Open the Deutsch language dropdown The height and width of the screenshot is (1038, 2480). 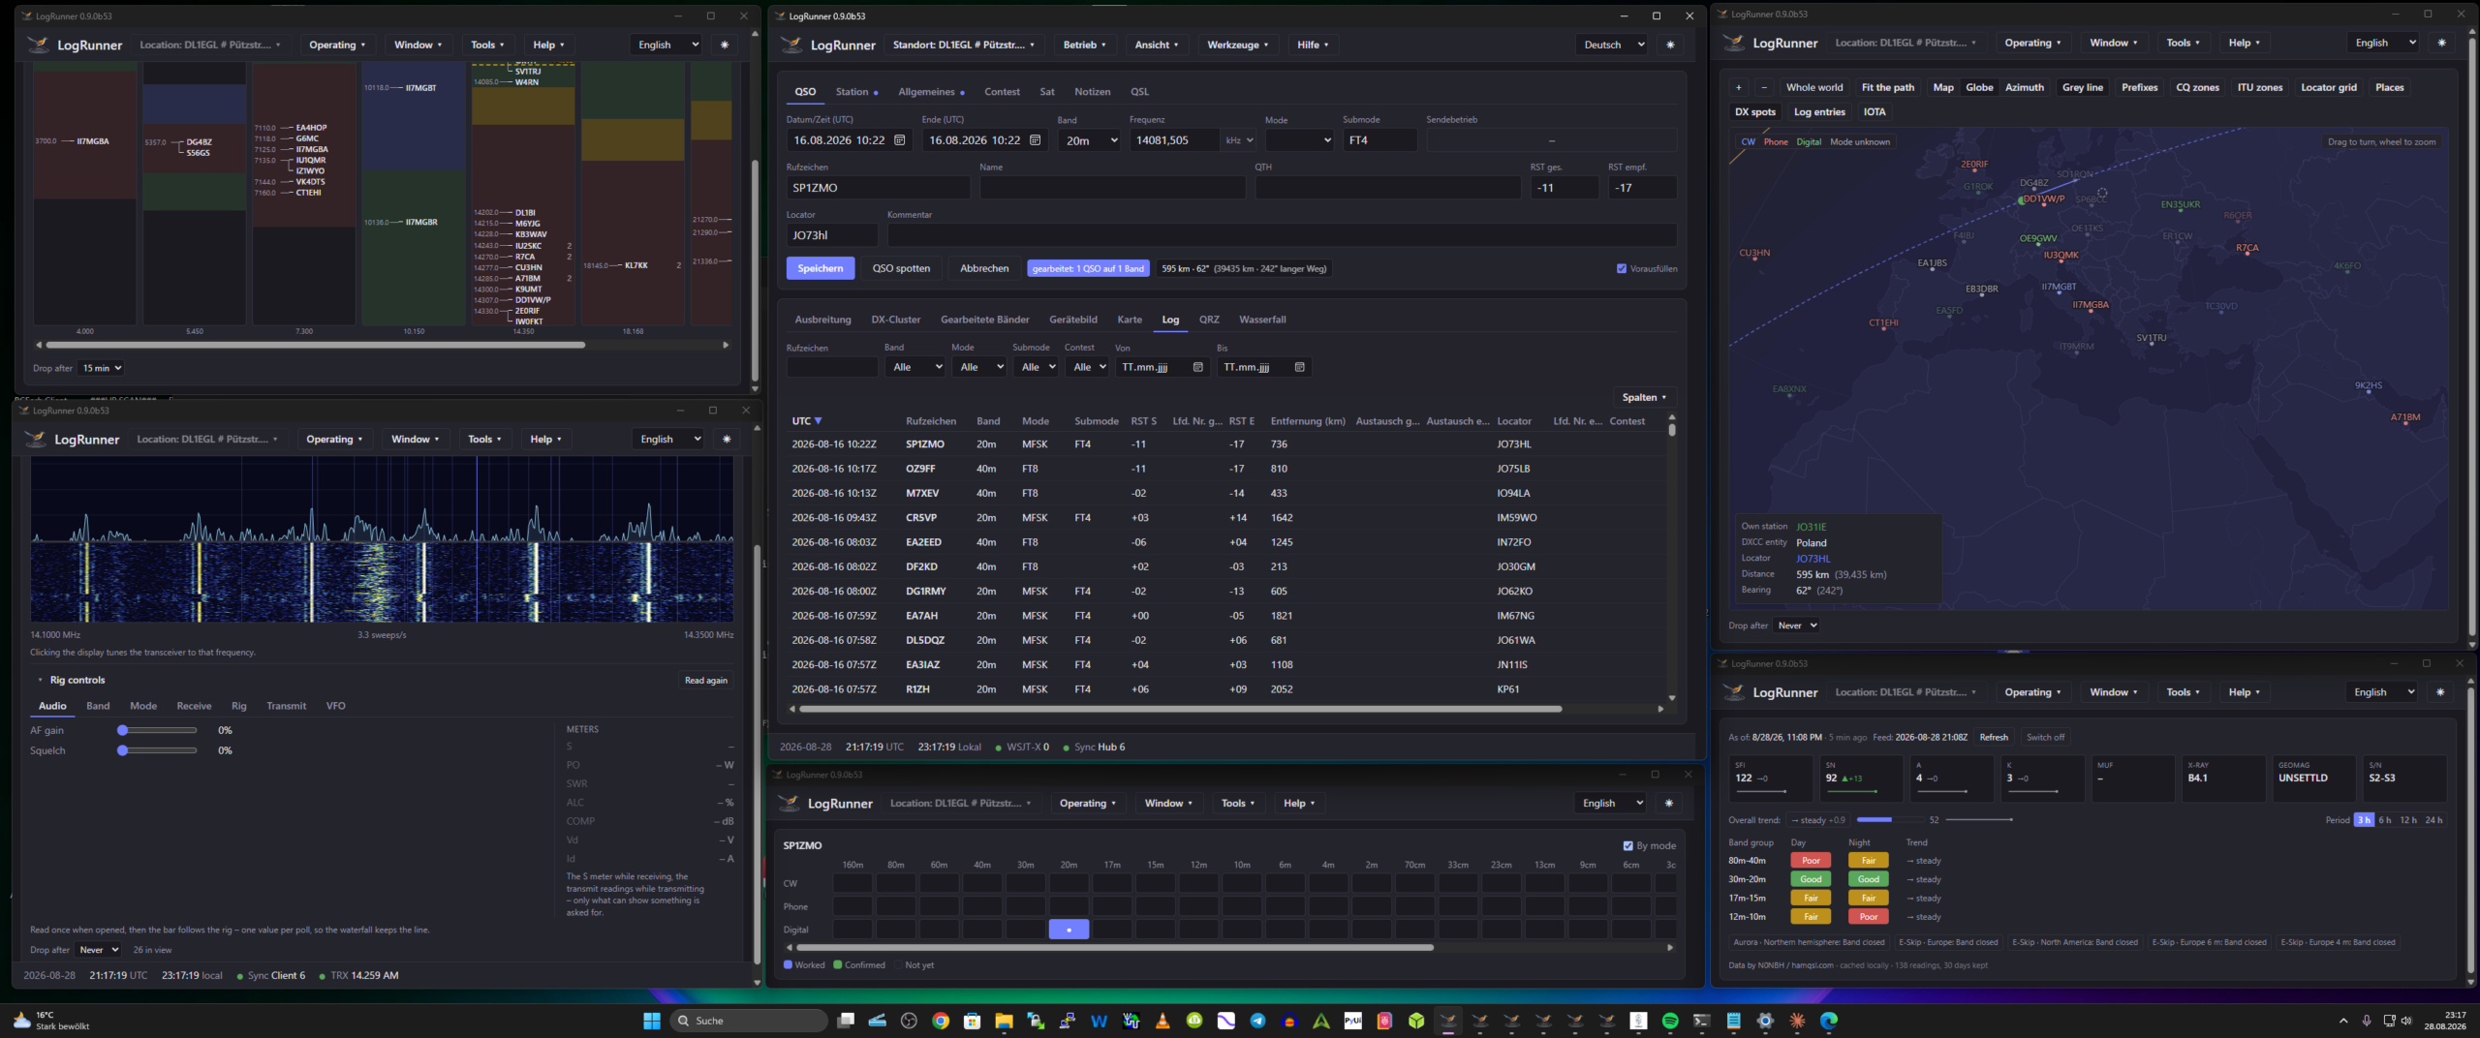[1611, 45]
